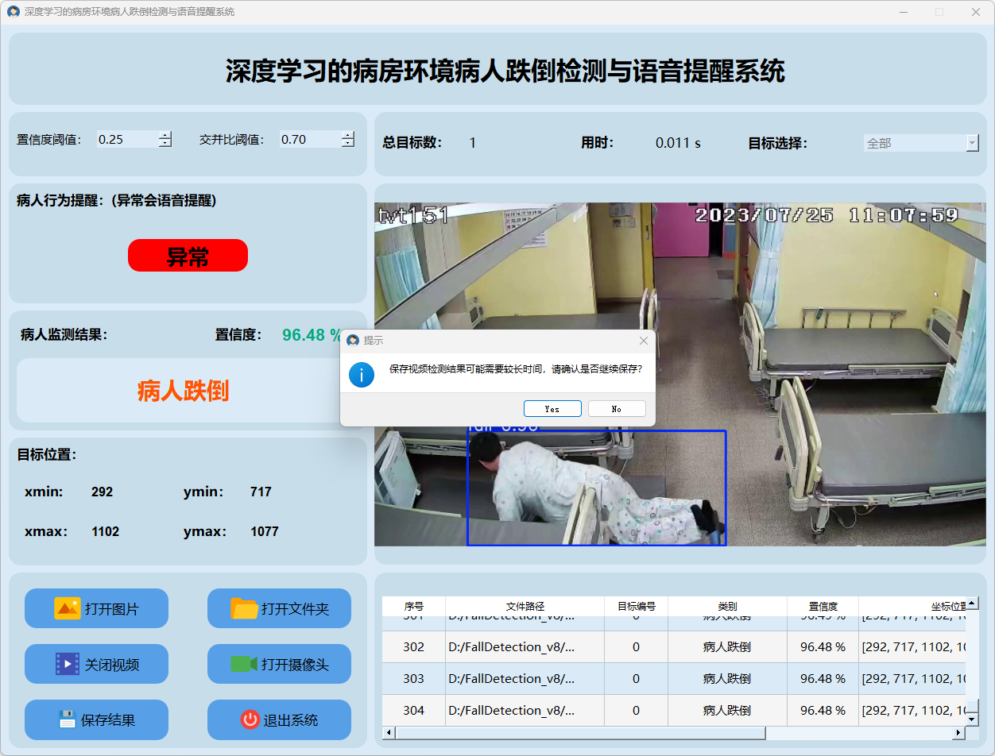
Task: Close the 提示 dialog with its X
Action: [644, 341]
